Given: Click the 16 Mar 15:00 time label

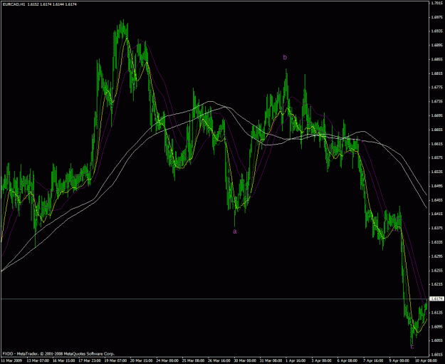Looking at the screenshot, I should 64,360.
